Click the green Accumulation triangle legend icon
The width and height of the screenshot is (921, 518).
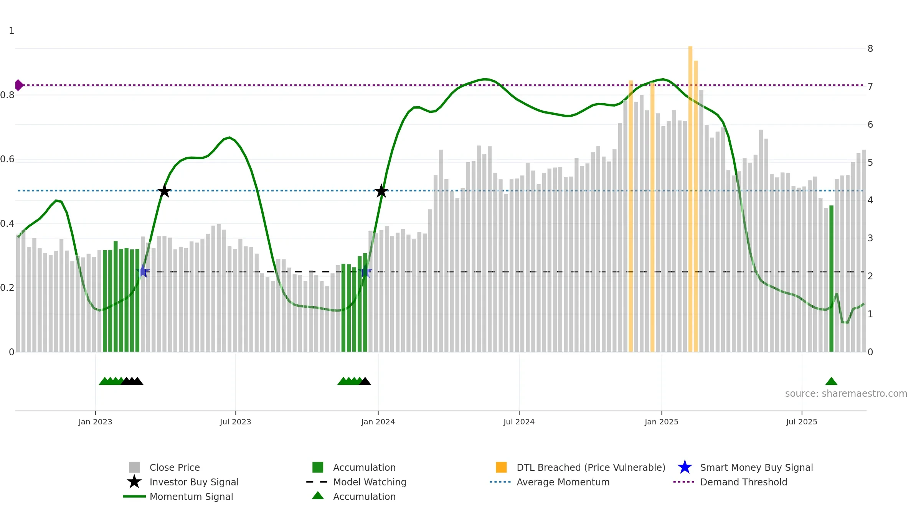318,496
